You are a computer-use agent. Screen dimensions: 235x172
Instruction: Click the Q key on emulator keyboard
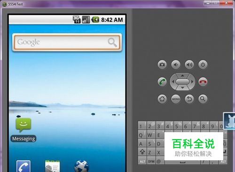click(142, 135)
